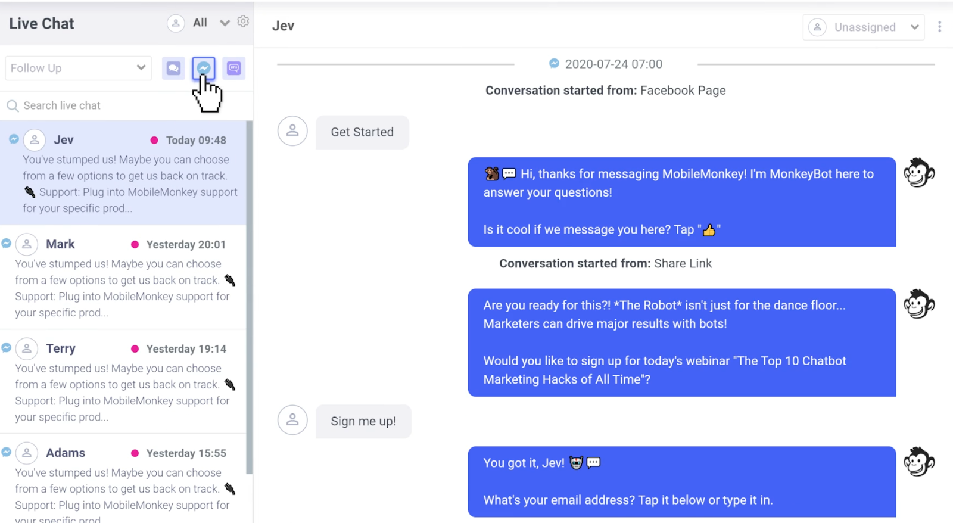
Task: Expand the All agents dropdown chevron
Action: point(225,23)
